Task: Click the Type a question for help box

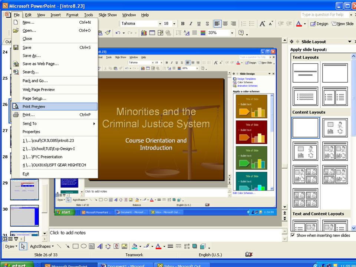Action: [x=325, y=15]
